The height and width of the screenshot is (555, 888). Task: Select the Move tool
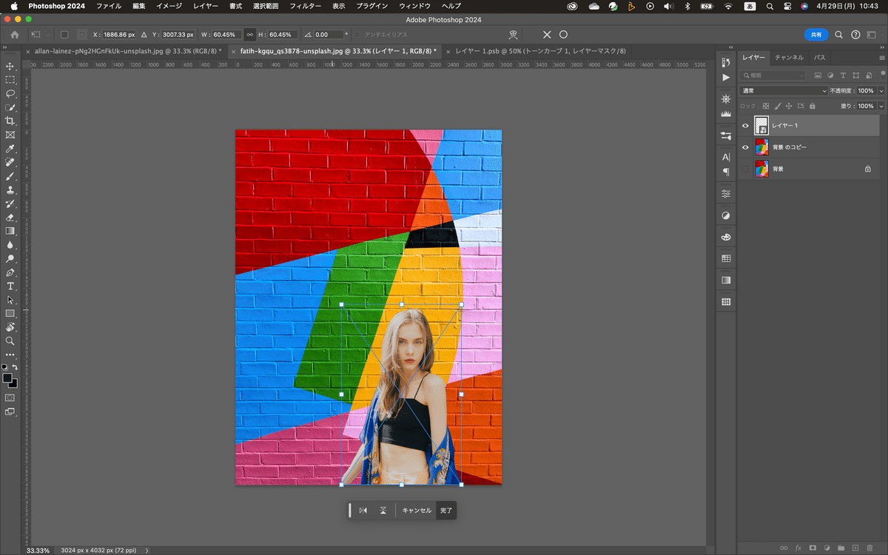click(10, 66)
